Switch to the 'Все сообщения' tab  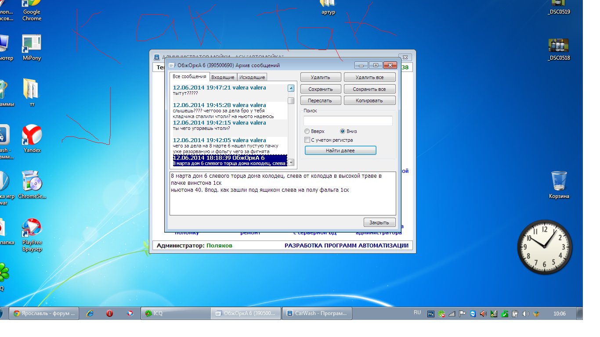coord(189,76)
